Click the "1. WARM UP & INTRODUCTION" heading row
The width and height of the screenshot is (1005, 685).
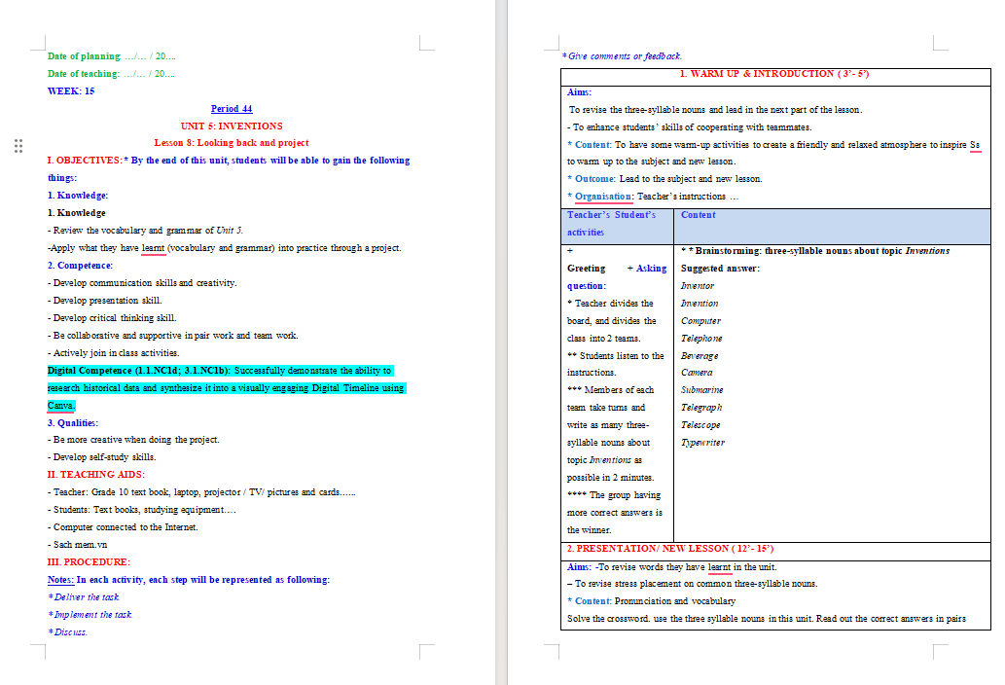coord(775,76)
